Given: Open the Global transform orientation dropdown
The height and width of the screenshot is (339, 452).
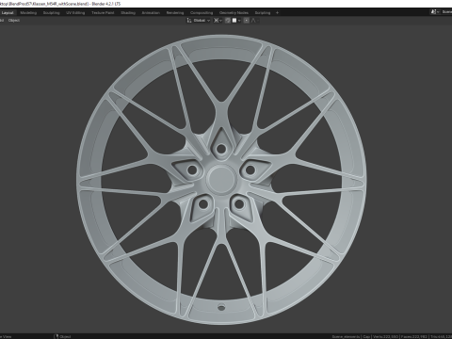Looking at the screenshot, I should [202, 21].
